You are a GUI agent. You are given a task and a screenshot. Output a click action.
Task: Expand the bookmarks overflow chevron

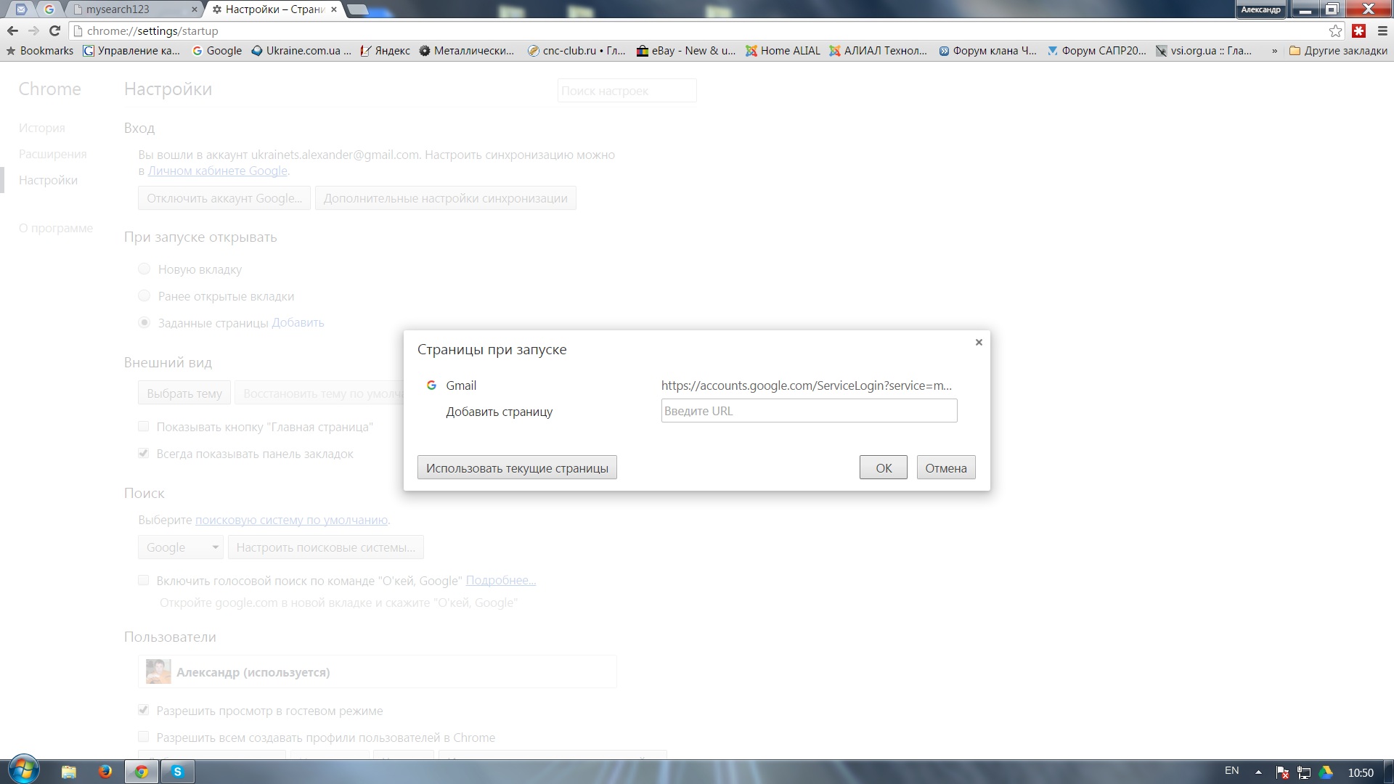tap(1274, 51)
